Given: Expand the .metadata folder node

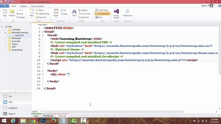Looking at the screenshot, I should pyautogui.click(x=6, y=30).
